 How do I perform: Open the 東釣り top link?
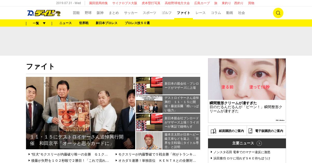[x=226, y=3]
